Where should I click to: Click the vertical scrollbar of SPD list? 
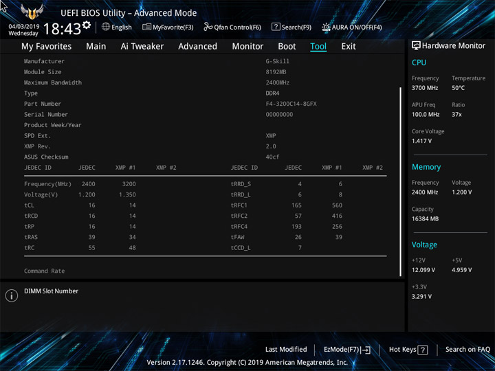(401, 181)
